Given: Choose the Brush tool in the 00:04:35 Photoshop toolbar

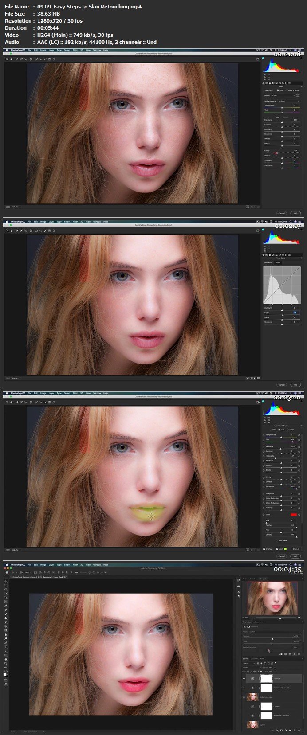Looking at the screenshot, I should (6, 614).
